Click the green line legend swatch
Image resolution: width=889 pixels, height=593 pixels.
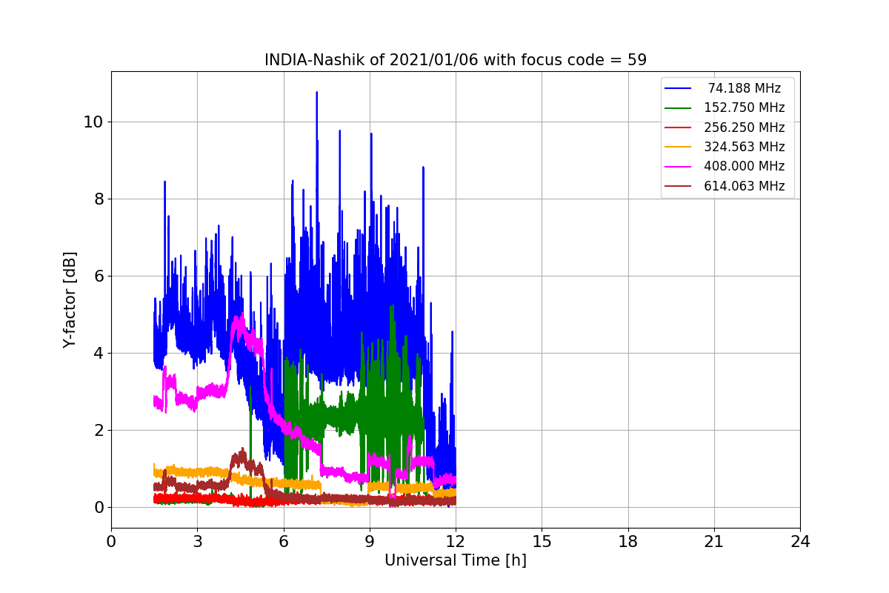pos(679,108)
